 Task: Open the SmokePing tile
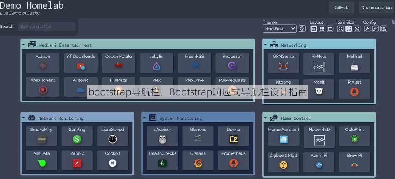pos(41,136)
